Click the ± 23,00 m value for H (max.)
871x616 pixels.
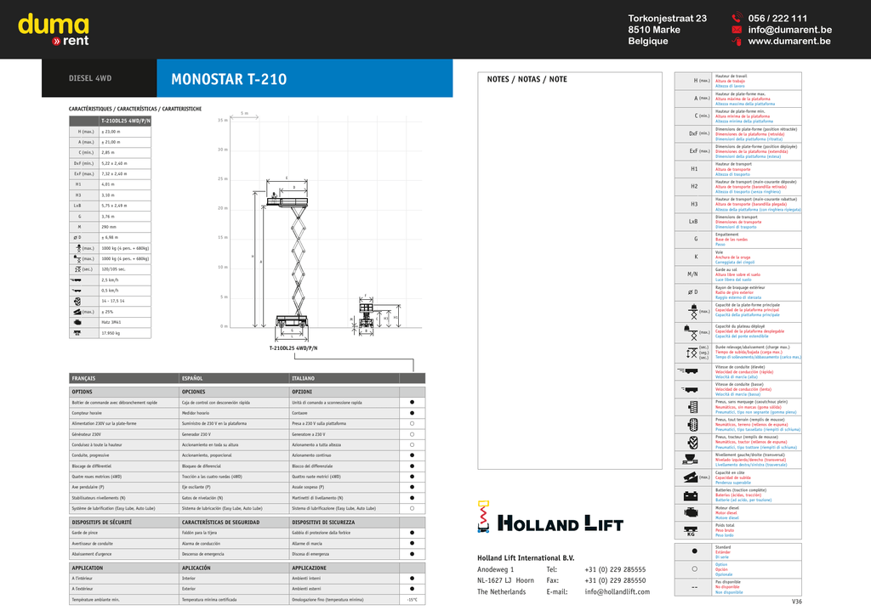point(111,132)
